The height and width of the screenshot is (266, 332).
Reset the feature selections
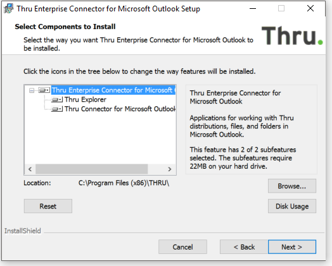[x=48, y=206]
